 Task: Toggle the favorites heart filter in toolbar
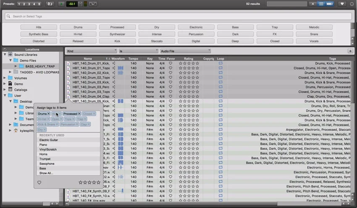[342, 4]
